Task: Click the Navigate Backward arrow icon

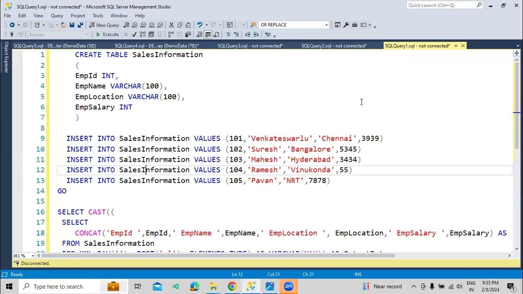Action: click(x=12, y=25)
